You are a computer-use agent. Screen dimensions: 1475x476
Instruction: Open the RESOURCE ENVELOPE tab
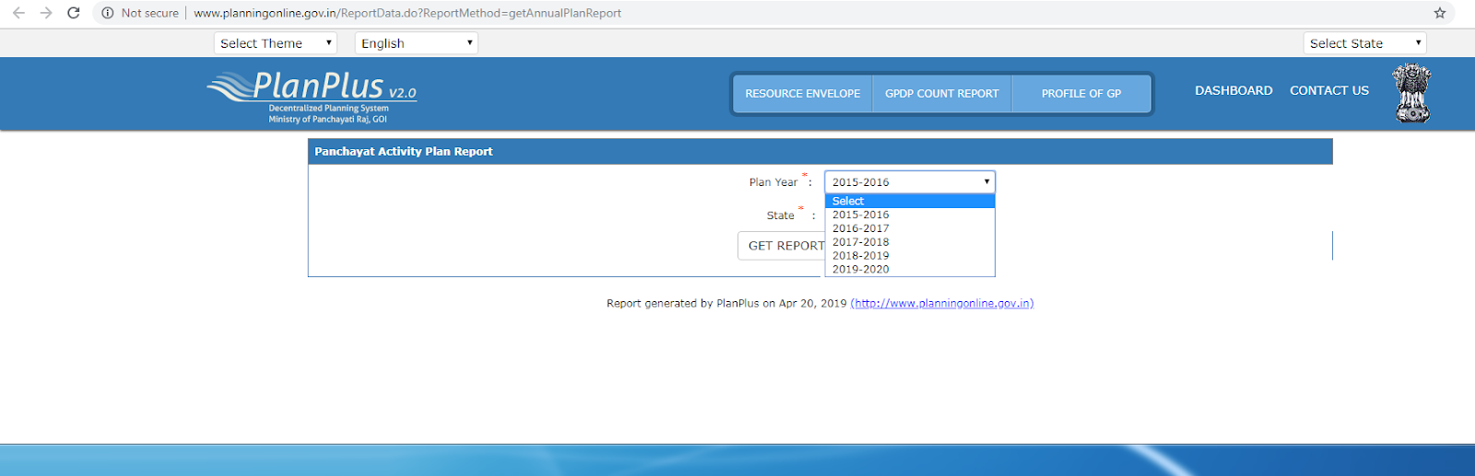(x=802, y=94)
